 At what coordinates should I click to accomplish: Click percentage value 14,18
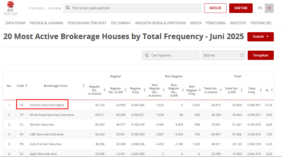pyautogui.click(x=268, y=105)
